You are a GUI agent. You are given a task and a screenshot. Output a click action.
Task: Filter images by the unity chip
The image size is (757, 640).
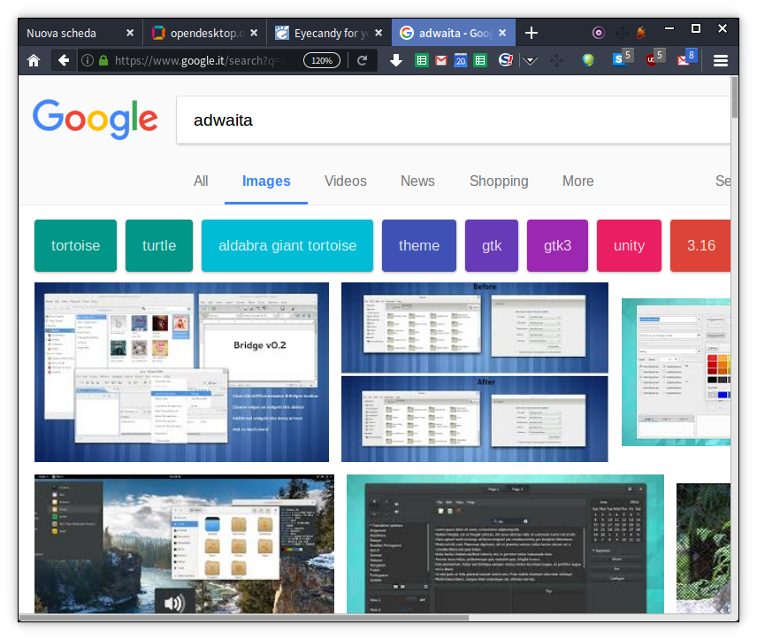629,245
